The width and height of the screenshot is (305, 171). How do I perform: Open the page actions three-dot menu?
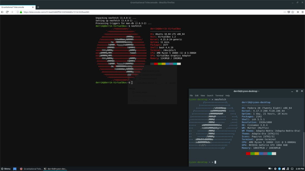(285, 12)
